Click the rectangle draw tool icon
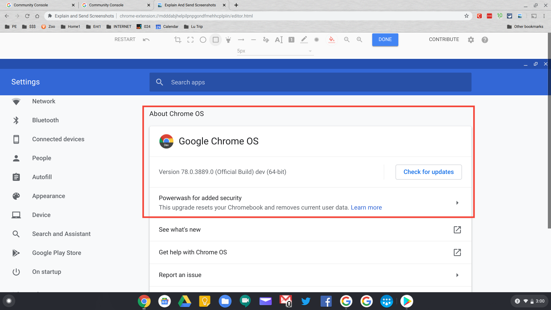The width and height of the screenshot is (551, 310). point(215,39)
